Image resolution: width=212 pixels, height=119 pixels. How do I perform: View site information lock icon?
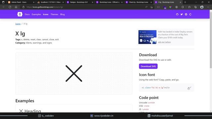click(x=24, y=7)
